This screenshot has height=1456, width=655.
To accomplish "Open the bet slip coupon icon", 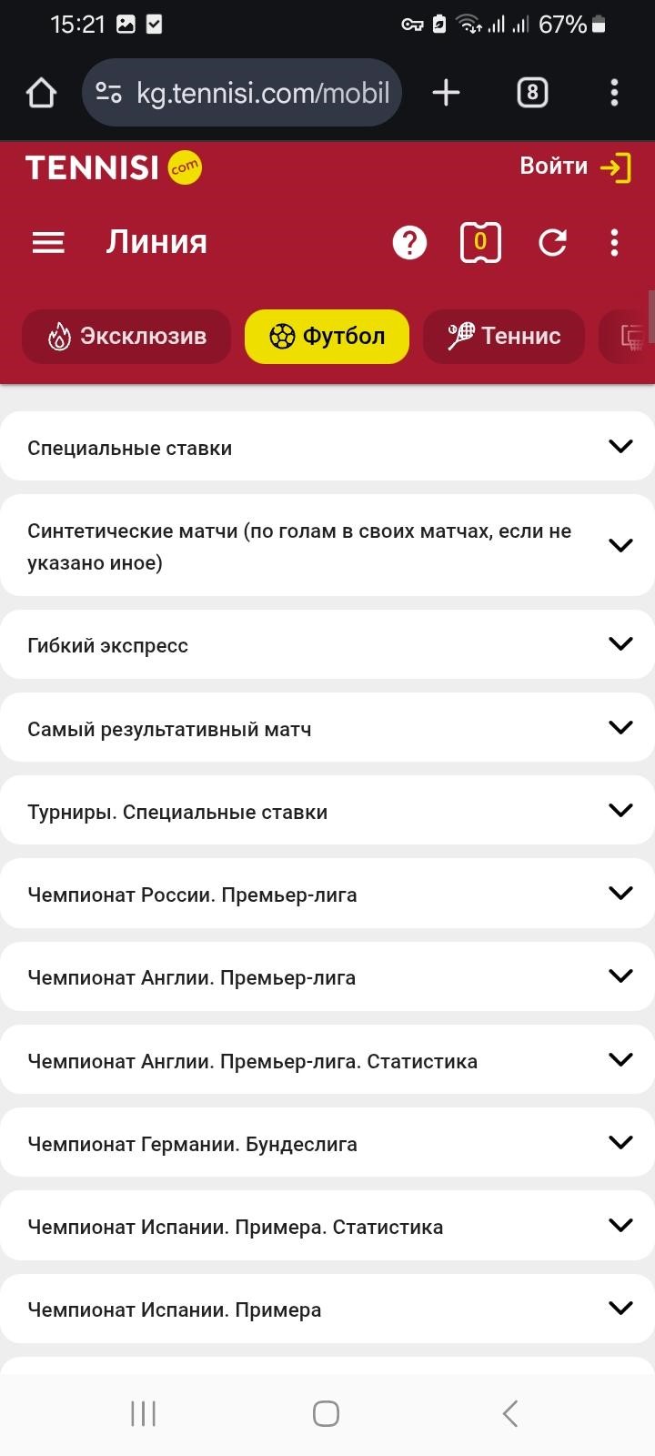I will point(480,243).
